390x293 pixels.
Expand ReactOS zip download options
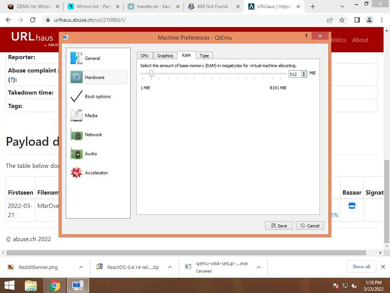[170, 267]
